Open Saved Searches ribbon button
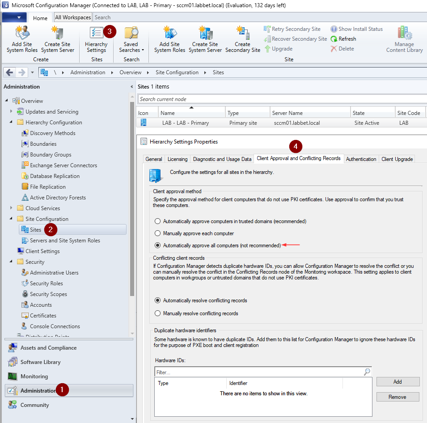427x423 pixels. 131,39
